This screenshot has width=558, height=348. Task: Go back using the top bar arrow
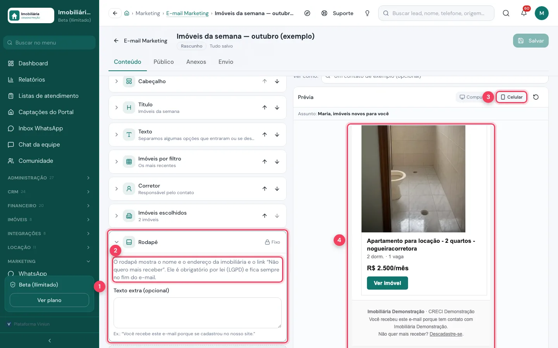(x=115, y=13)
